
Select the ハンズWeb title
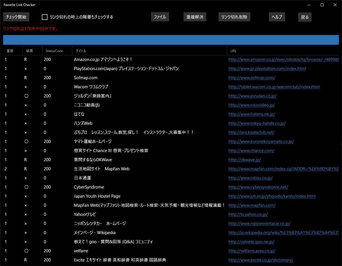pyautogui.click(x=83, y=123)
